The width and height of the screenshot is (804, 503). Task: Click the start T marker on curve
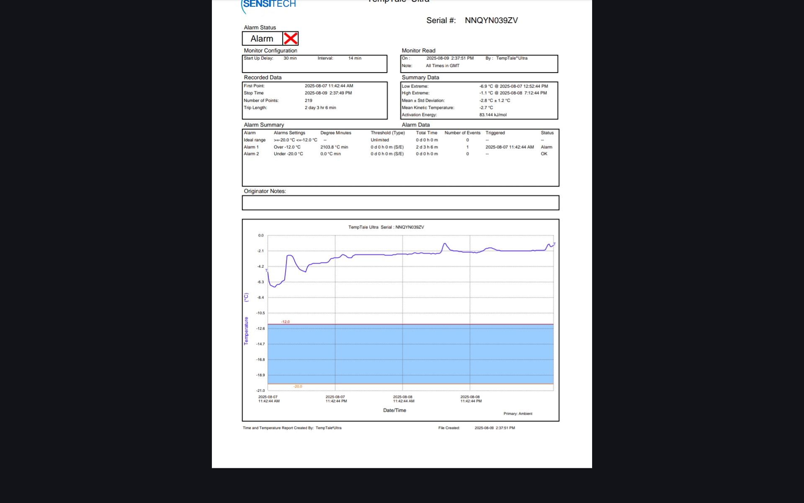point(266,271)
